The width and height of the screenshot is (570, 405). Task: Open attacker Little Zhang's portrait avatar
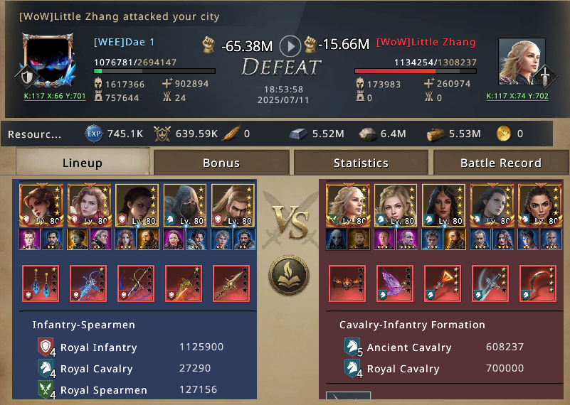(522, 61)
